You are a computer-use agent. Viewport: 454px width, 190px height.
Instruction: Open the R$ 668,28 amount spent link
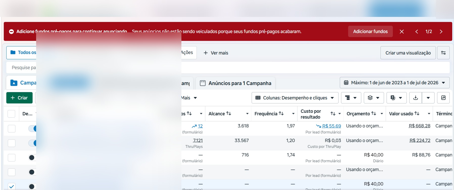pos(420,126)
